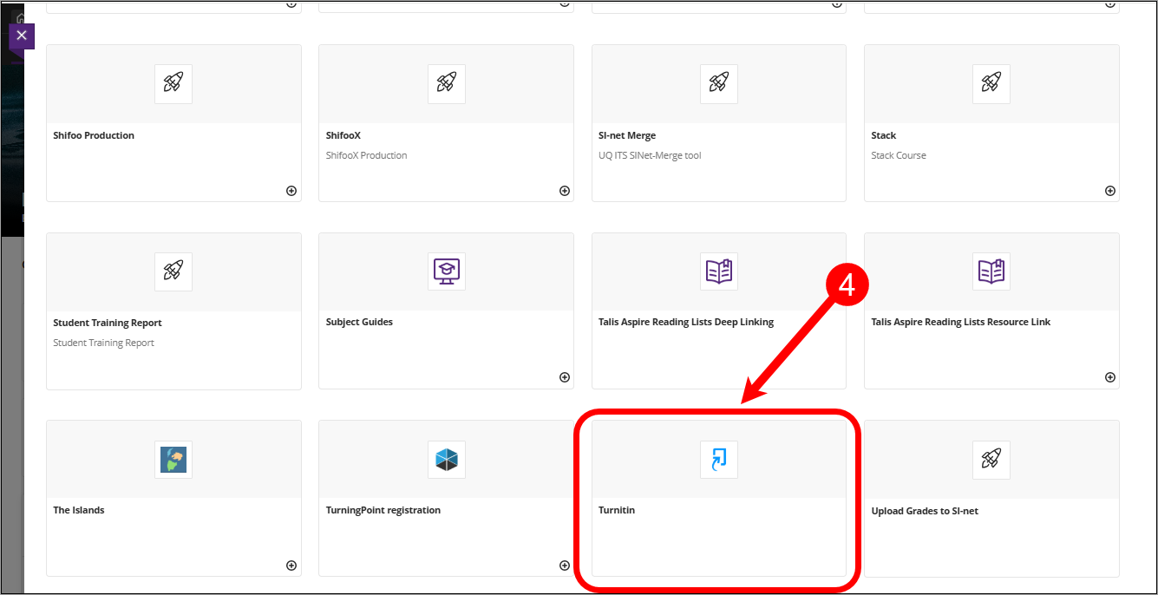This screenshot has height=595, width=1158.
Task: Expand details on the Shifoo Production card
Action: coord(291,190)
